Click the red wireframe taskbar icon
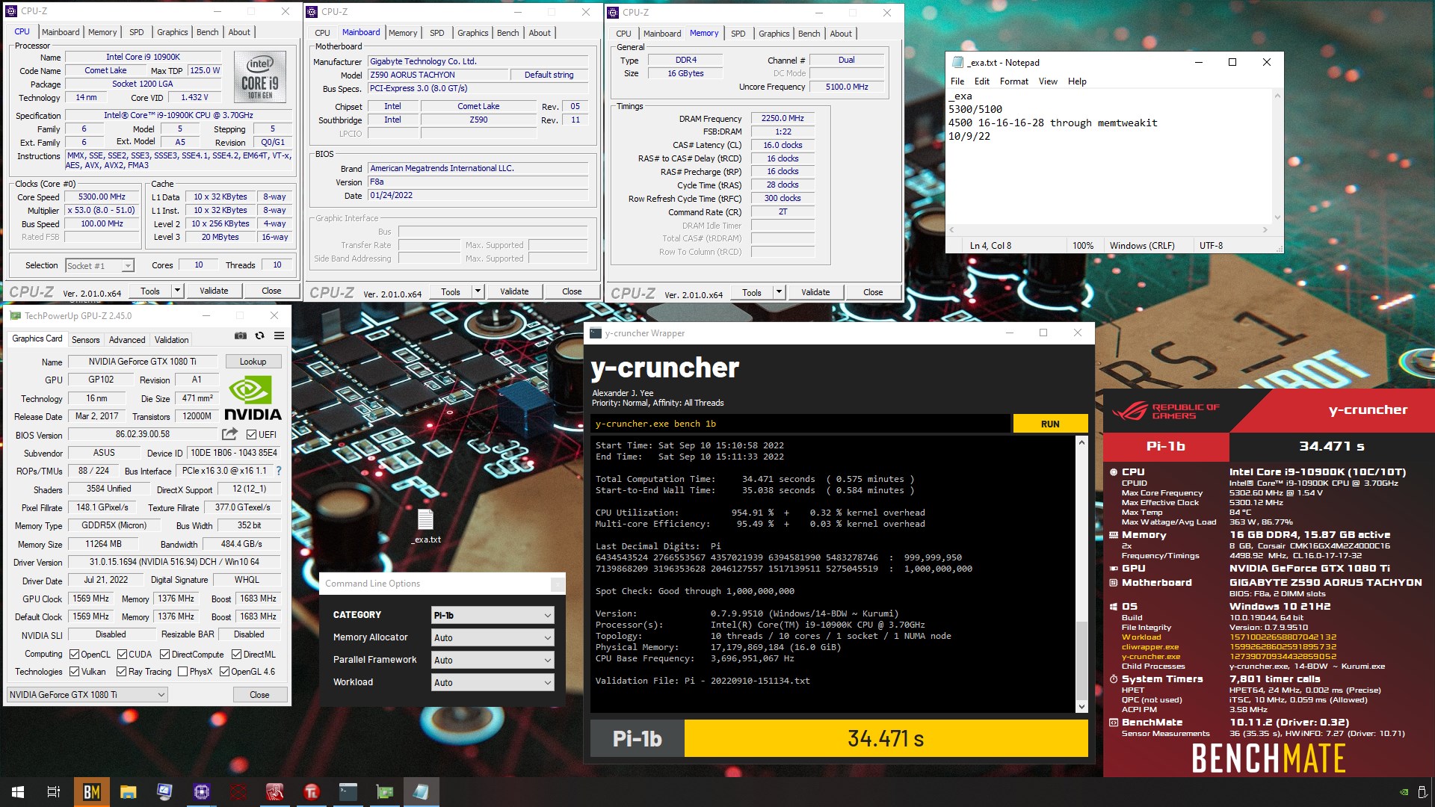 point(238,792)
